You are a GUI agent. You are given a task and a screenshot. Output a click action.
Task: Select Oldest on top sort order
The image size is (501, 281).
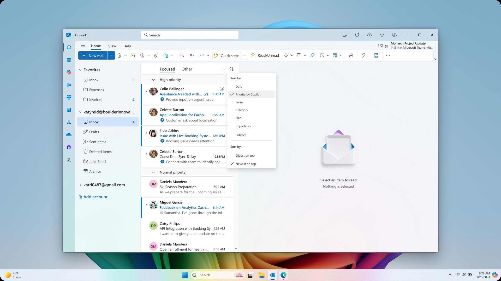(245, 155)
